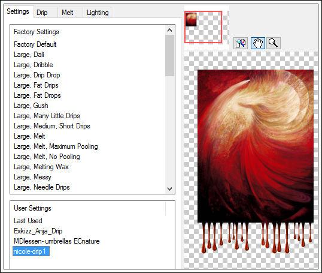Click the navigator thumbnail preview
This screenshot has height=273, width=322.
(203, 27)
